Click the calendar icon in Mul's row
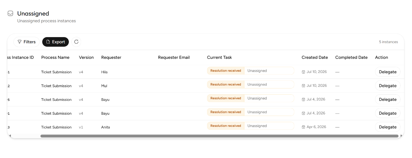 pyautogui.click(x=303, y=86)
